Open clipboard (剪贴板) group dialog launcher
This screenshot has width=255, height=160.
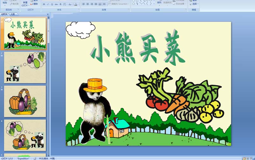18,10
